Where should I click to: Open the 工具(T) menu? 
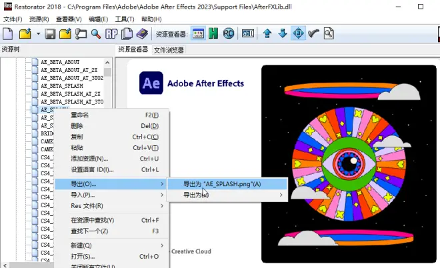click(125, 19)
